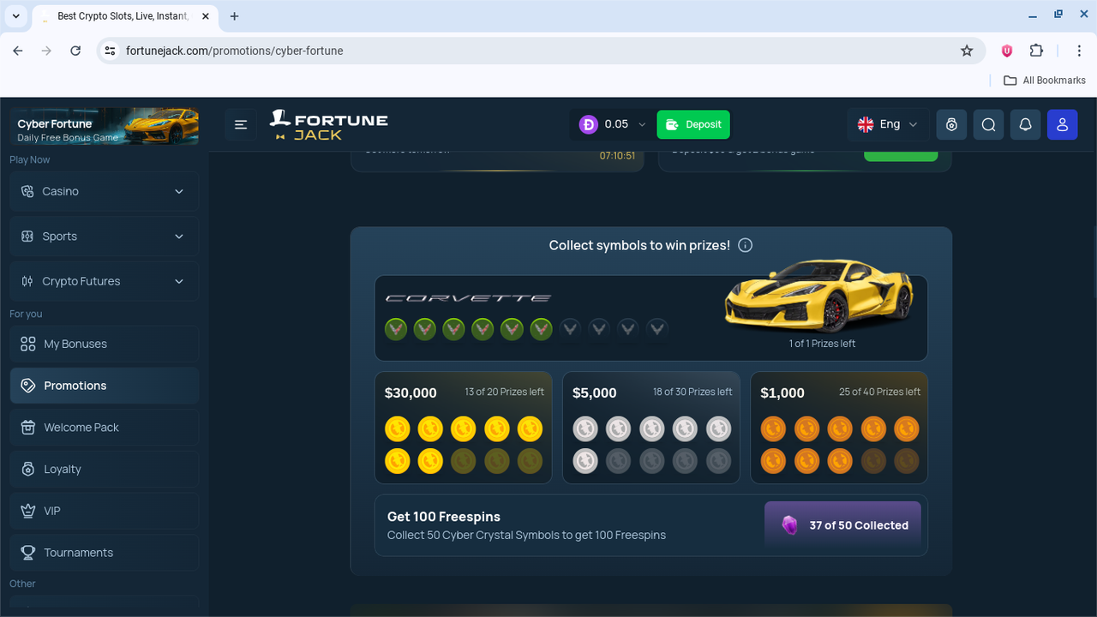Open Chrome tab search dropdown arrow
1097x617 pixels.
15,16
